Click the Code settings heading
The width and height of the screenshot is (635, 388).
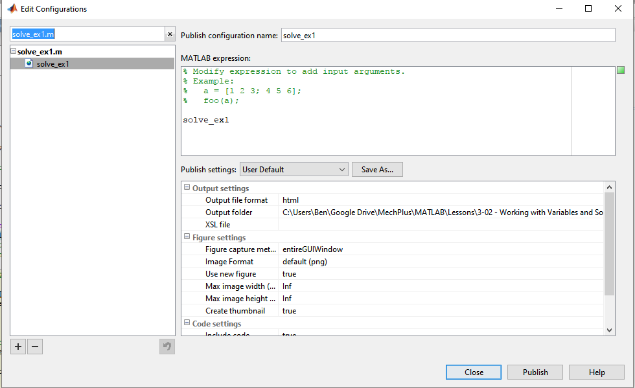click(x=216, y=324)
